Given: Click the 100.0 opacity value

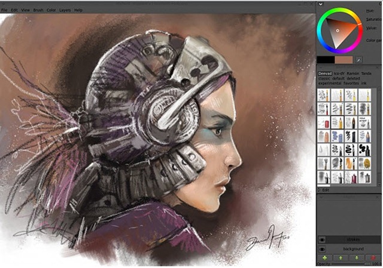Looking at the screenshot, I should 376,264.
